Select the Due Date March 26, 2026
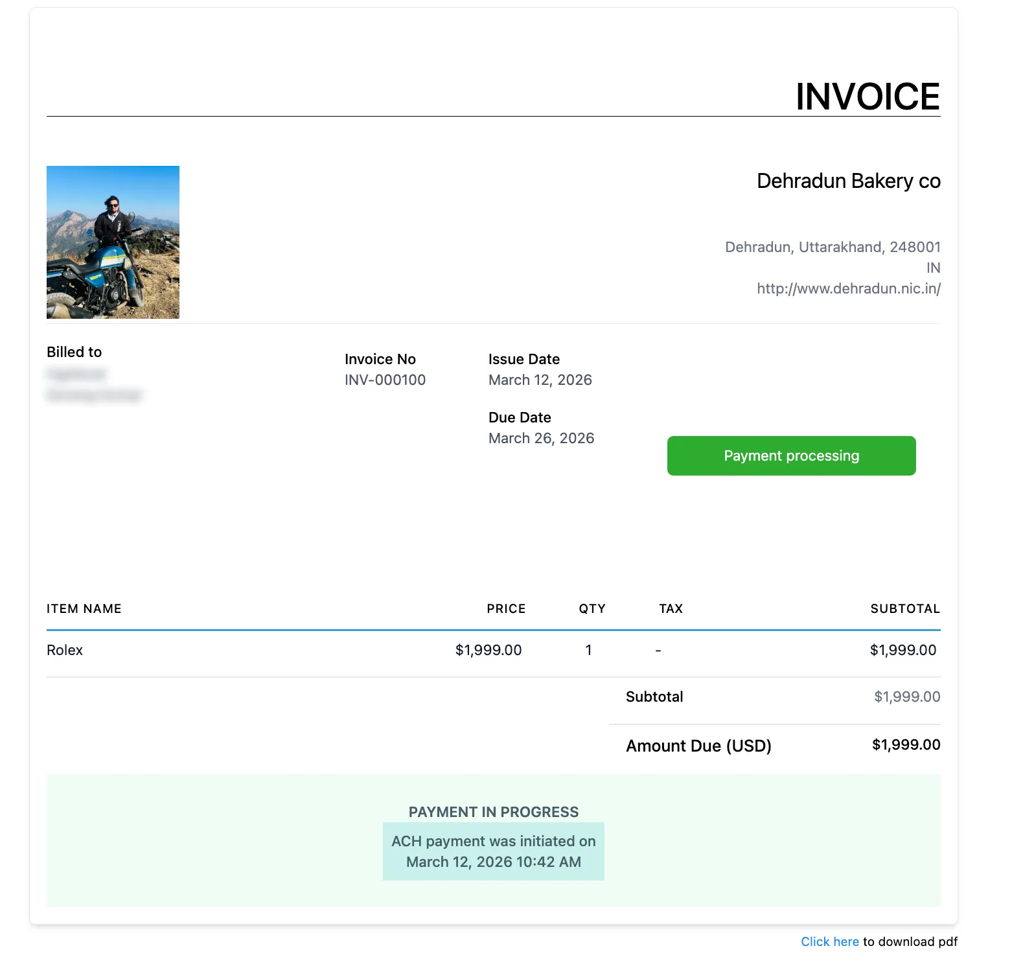 click(x=541, y=438)
